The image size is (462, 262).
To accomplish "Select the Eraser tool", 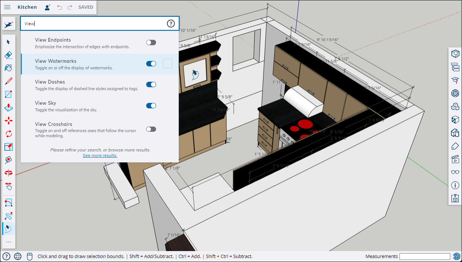I will pyautogui.click(x=9, y=55).
